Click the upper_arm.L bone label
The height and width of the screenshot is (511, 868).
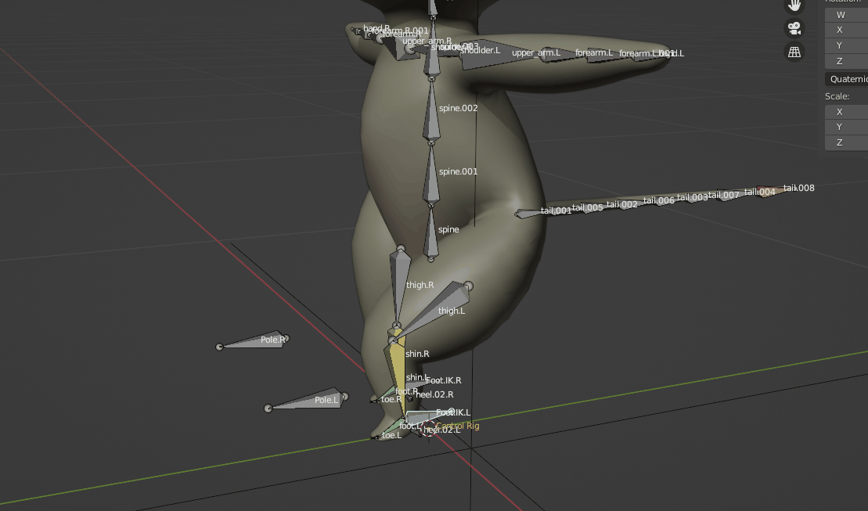(536, 53)
